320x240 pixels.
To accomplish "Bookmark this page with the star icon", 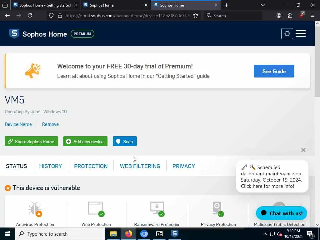I will coord(196,16).
